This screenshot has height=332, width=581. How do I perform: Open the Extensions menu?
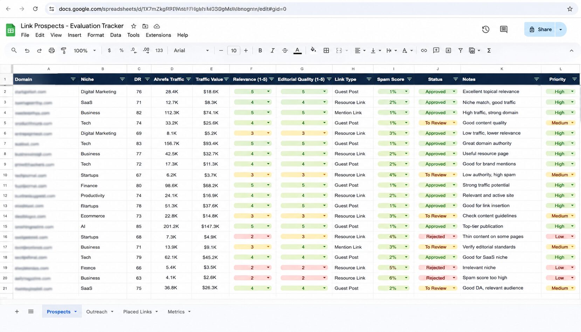[158, 35]
